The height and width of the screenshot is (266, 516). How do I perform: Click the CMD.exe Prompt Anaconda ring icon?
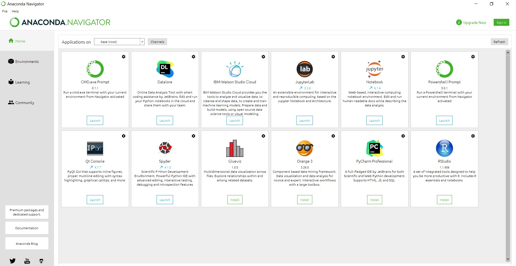click(x=95, y=69)
